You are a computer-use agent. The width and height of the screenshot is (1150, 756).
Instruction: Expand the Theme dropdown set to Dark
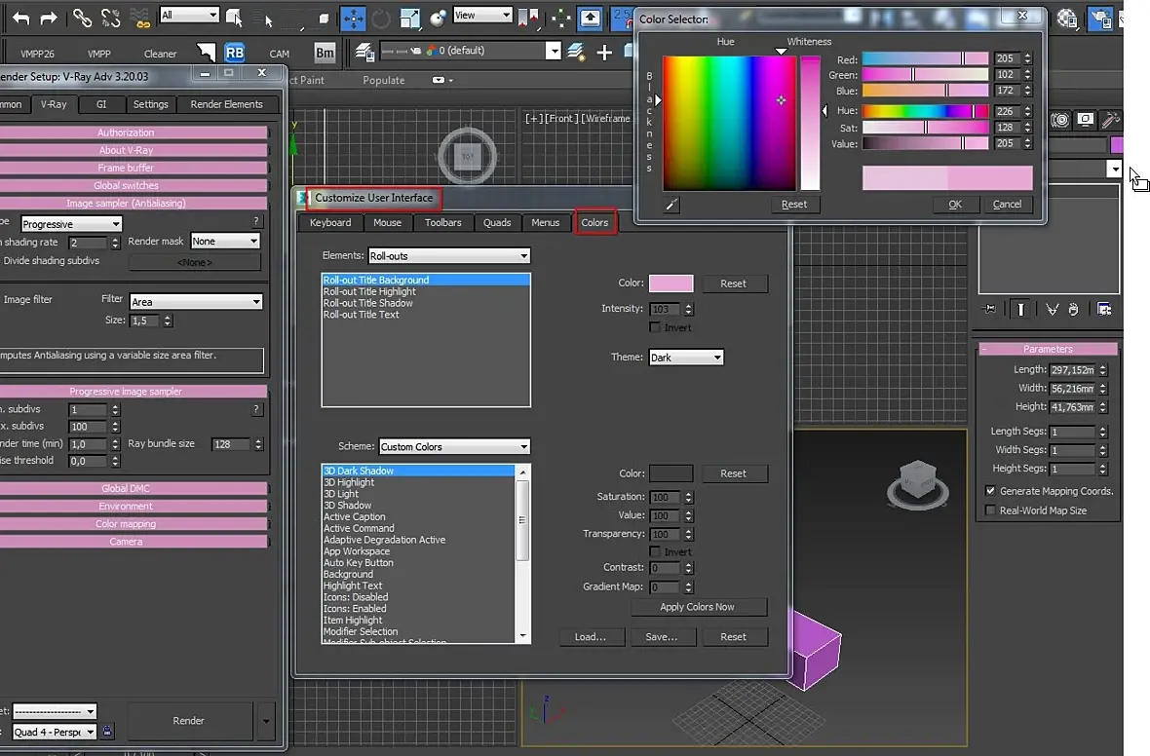point(686,358)
